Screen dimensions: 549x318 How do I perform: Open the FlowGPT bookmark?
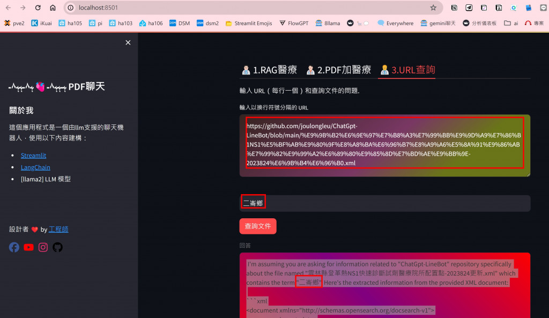294,23
